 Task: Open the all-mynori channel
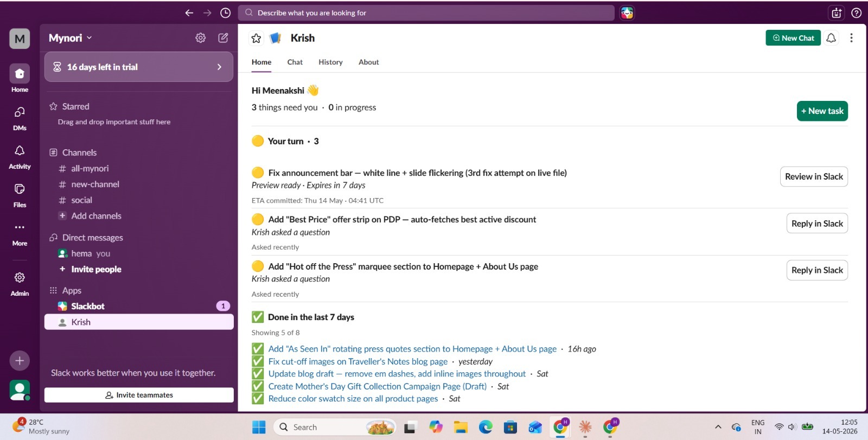139,168
